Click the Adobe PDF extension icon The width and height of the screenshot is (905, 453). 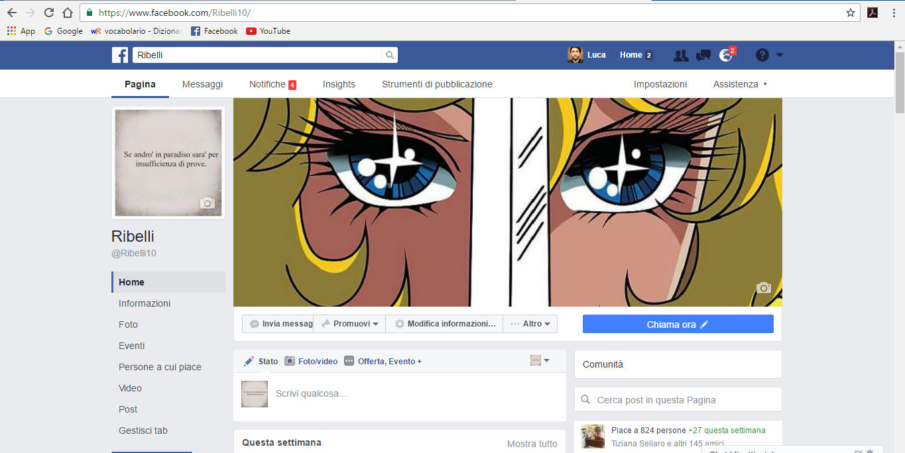click(x=873, y=13)
